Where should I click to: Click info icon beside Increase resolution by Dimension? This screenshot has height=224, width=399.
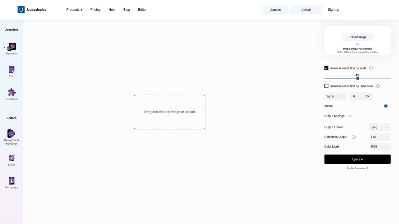378,86
